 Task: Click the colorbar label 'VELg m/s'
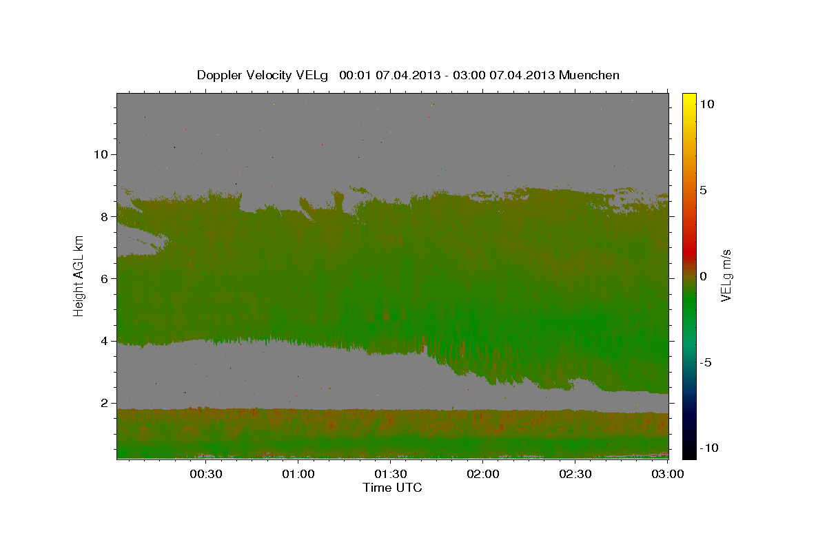coord(726,275)
